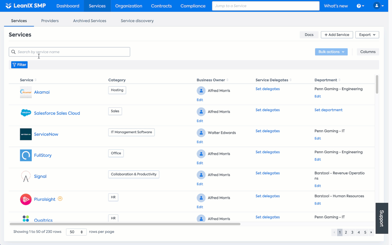Set delegates for Akamai

[x=268, y=89]
